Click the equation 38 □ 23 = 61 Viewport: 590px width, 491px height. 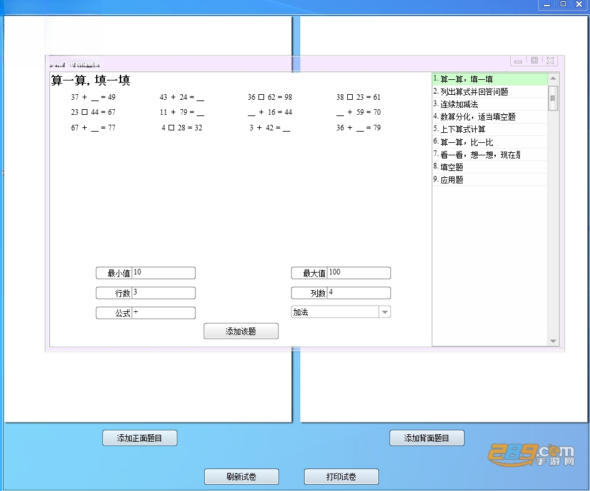pyautogui.click(x=358, y=97)
